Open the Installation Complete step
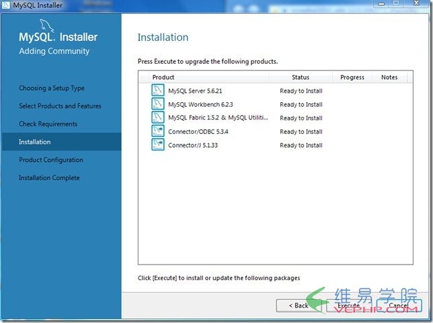433x323 pixels. [x=49, y=178]
